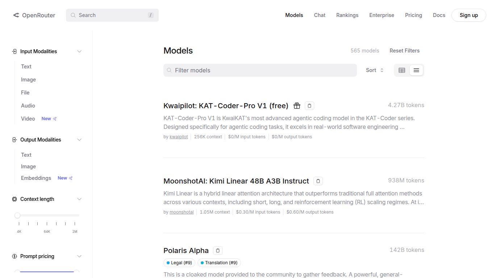Select the Embeddings output modality filter
This screenshot has height=278, width=495.
[36, 178]
